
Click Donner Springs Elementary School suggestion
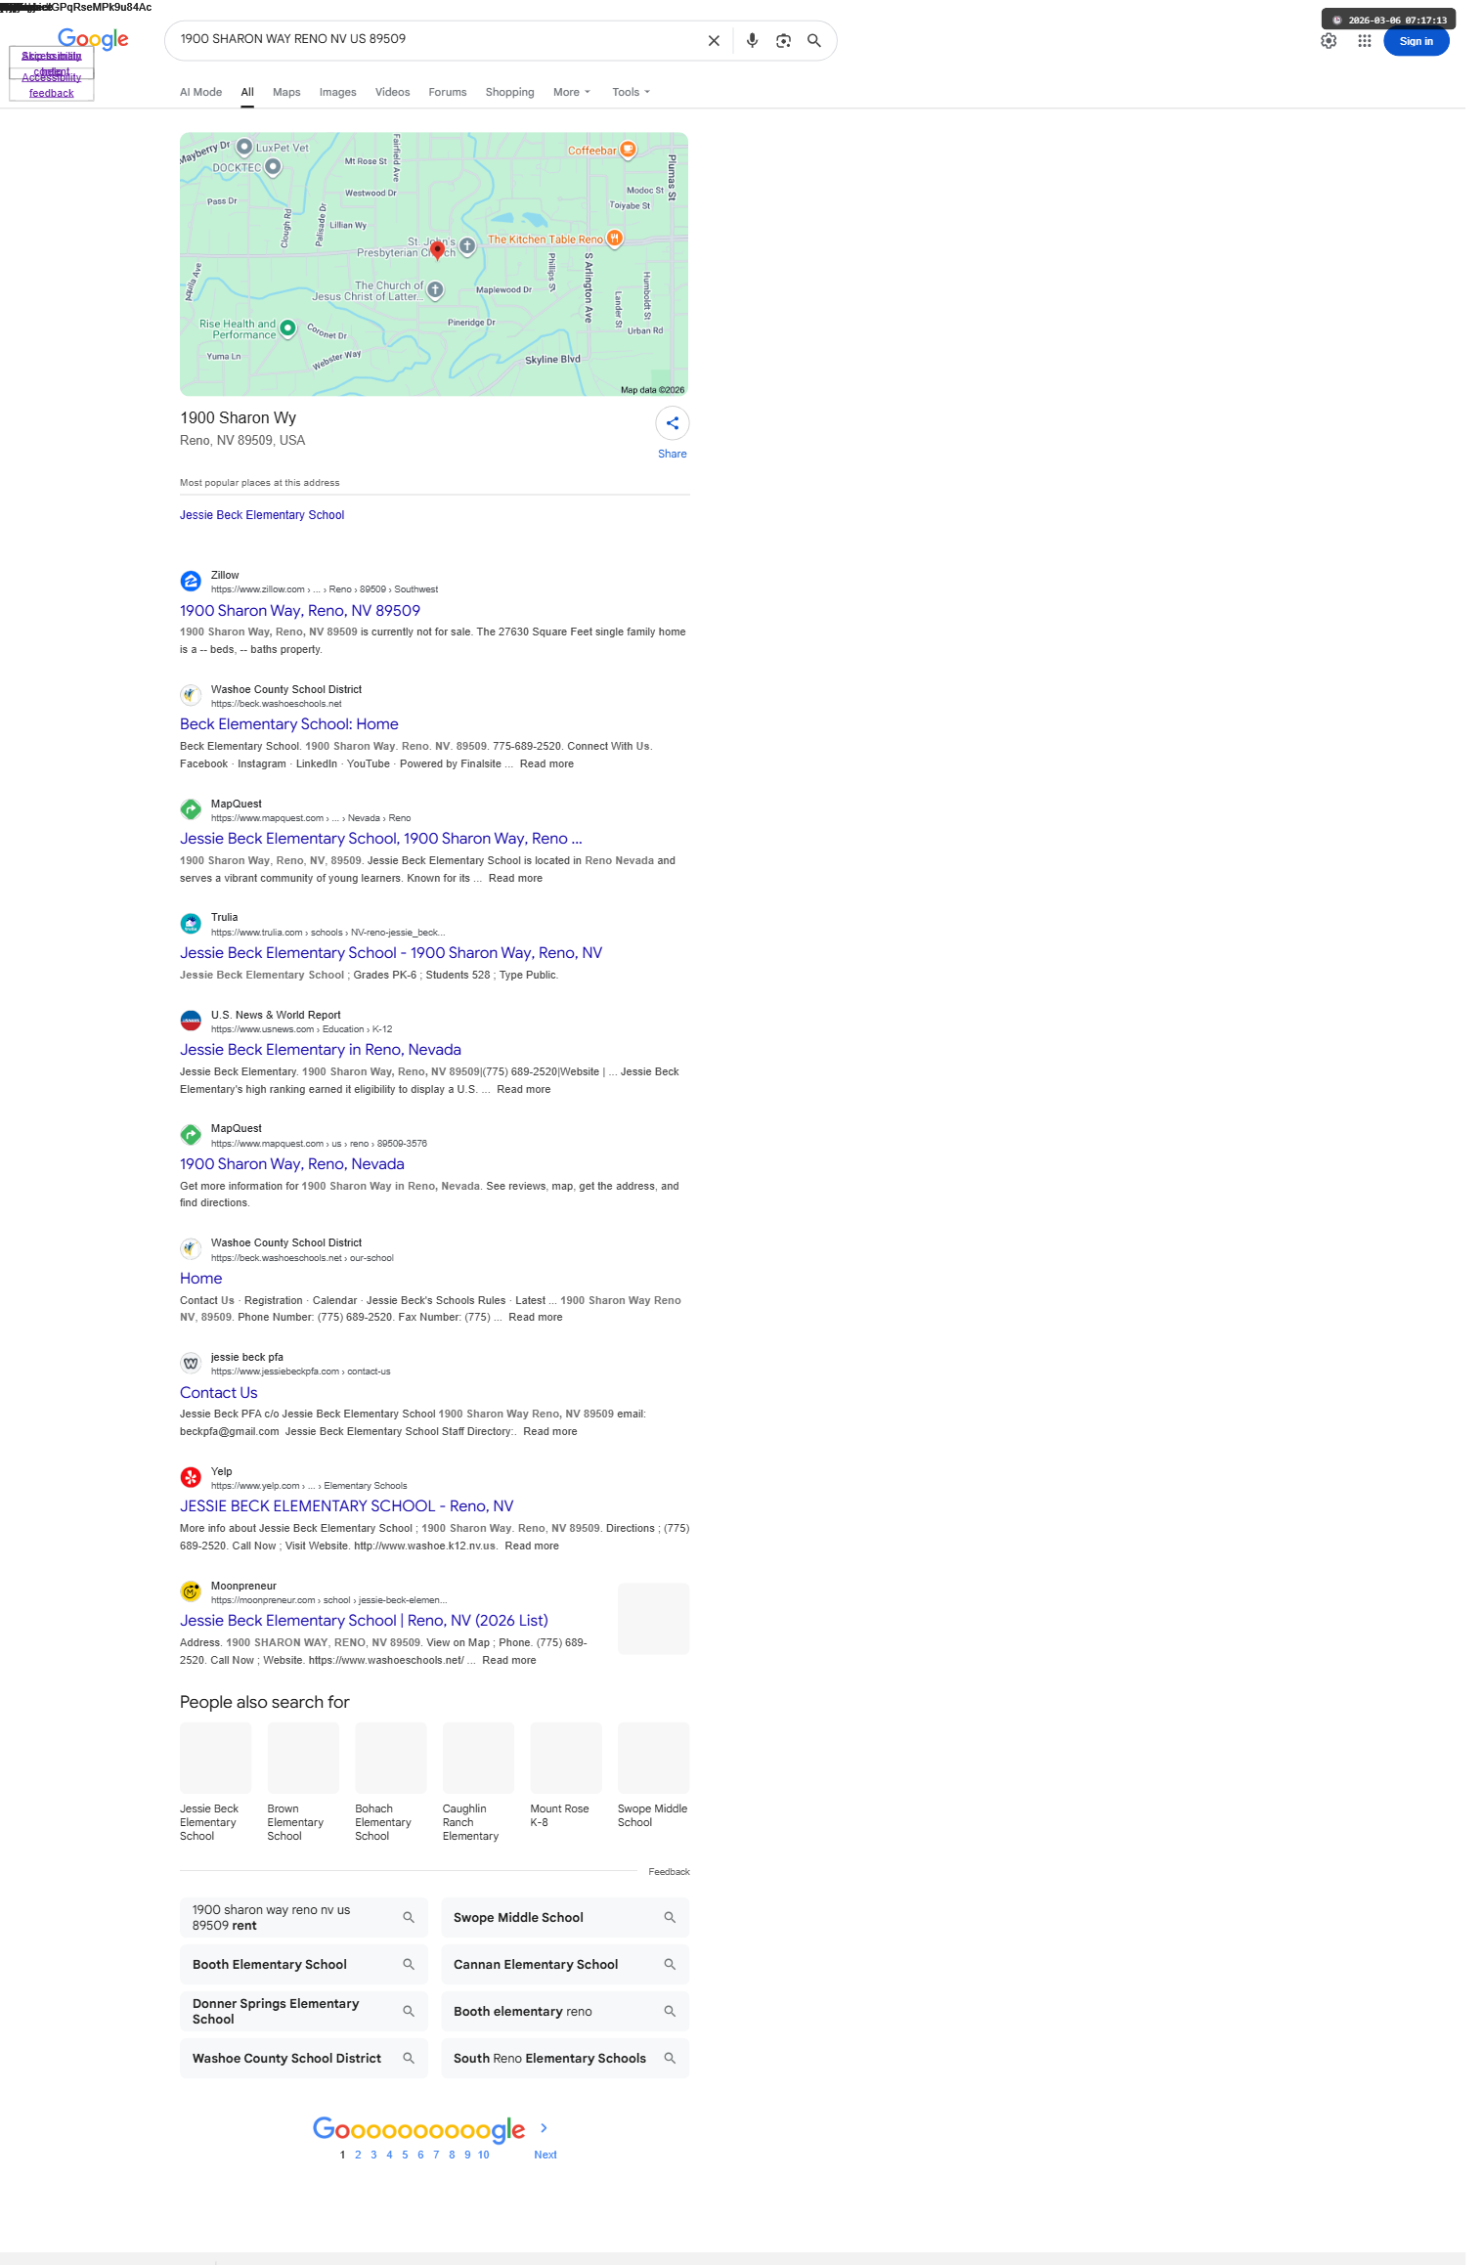[304, 2011]
